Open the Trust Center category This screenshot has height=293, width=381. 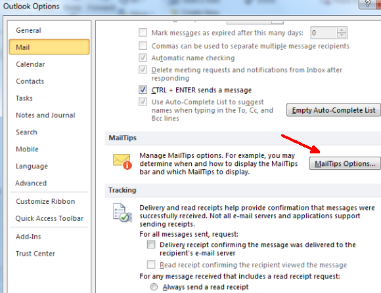point(35,254)
